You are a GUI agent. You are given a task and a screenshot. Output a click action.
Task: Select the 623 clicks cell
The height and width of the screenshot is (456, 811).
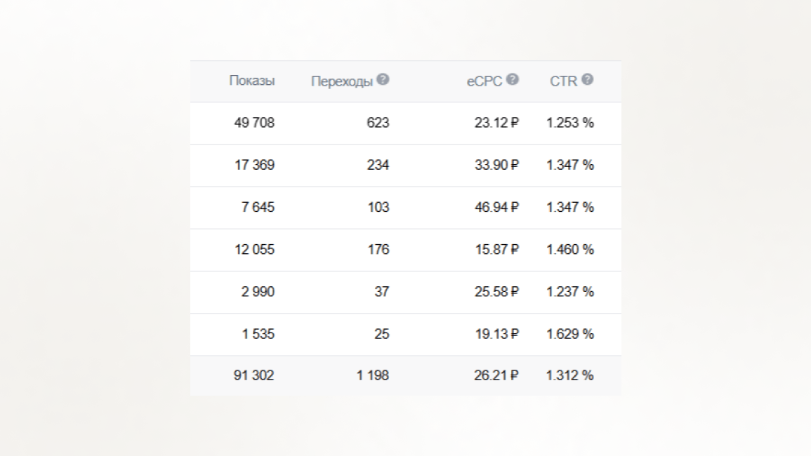[378, 123]
